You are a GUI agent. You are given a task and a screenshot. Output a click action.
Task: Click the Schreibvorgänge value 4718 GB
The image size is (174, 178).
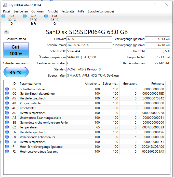point(158,45)
